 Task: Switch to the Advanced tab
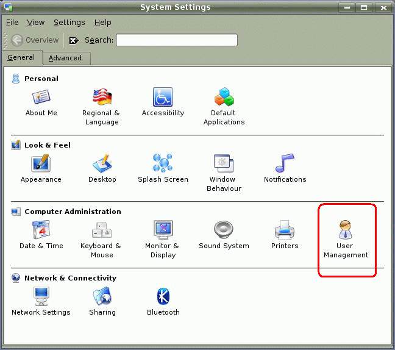tap(65, 58)
